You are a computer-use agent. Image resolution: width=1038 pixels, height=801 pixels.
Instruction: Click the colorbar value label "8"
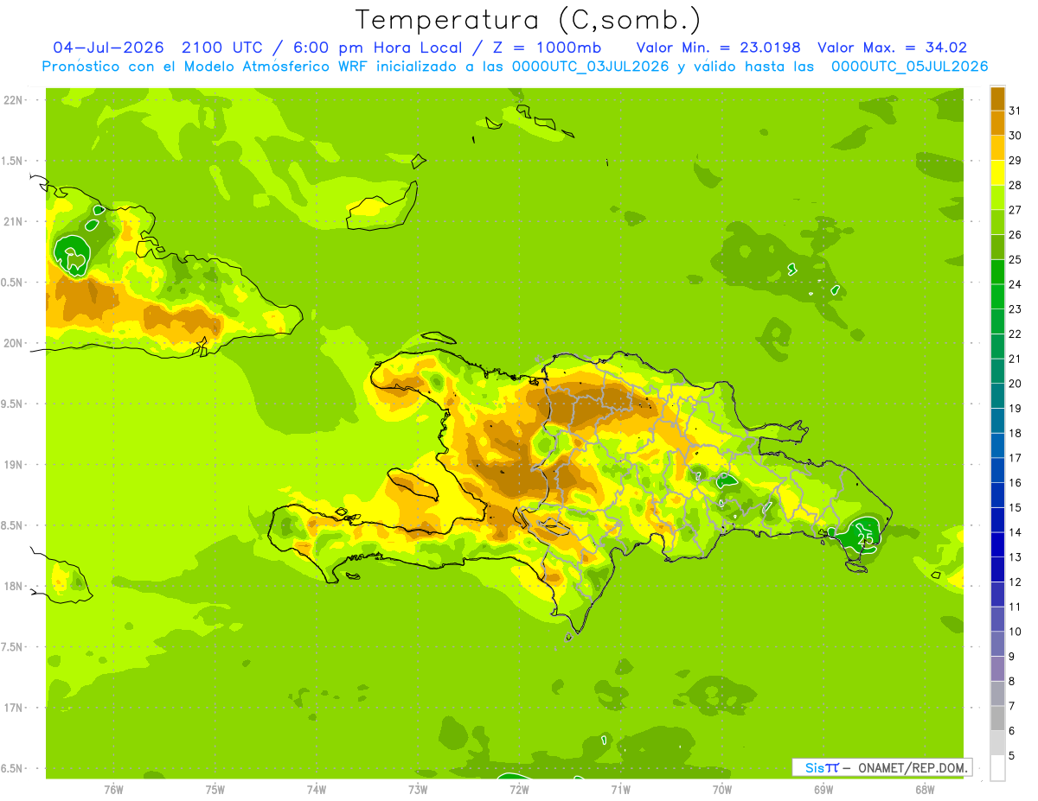(1012, 682)
